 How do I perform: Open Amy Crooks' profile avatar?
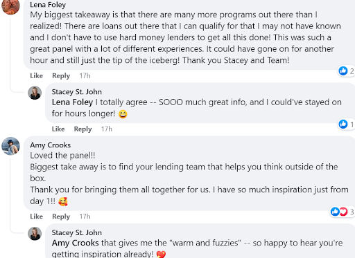[x=10, y=146]
